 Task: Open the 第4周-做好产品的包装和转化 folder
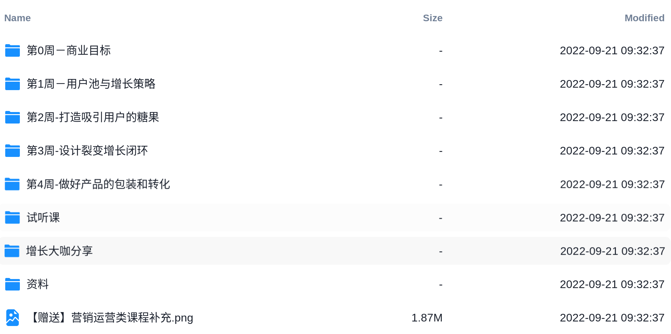coord(98,184)
